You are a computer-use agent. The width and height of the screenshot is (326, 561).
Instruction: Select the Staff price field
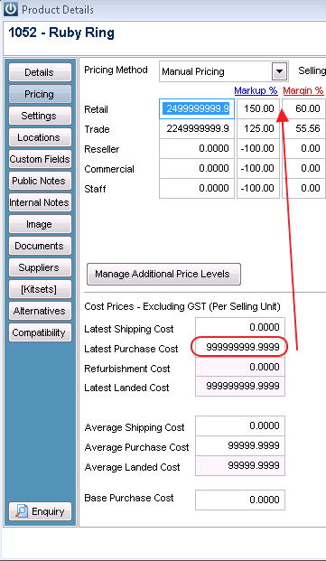point(197,188)
